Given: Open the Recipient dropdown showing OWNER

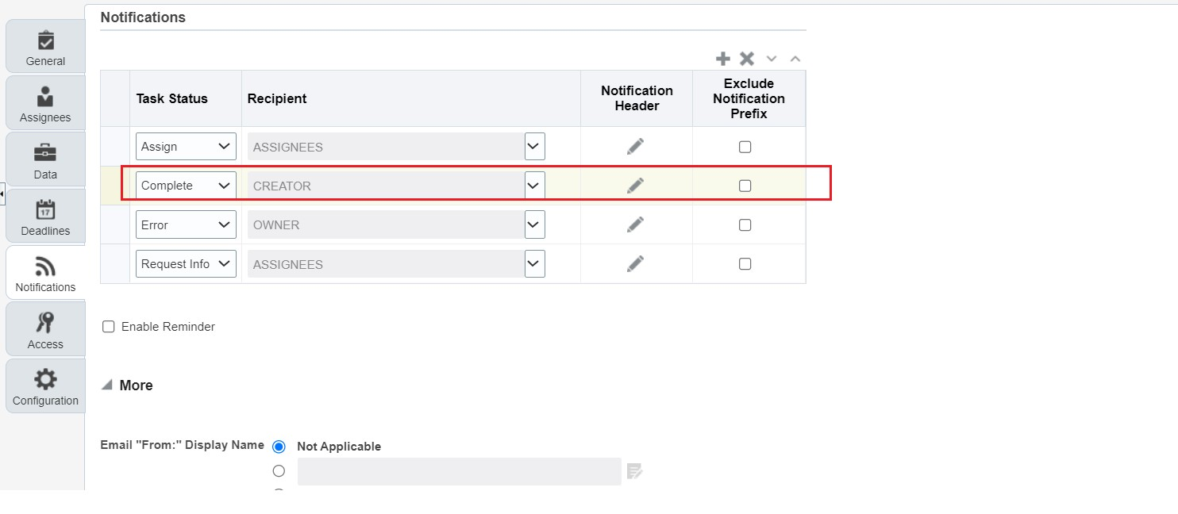Looking at the screenshot, I should point(533,224).
